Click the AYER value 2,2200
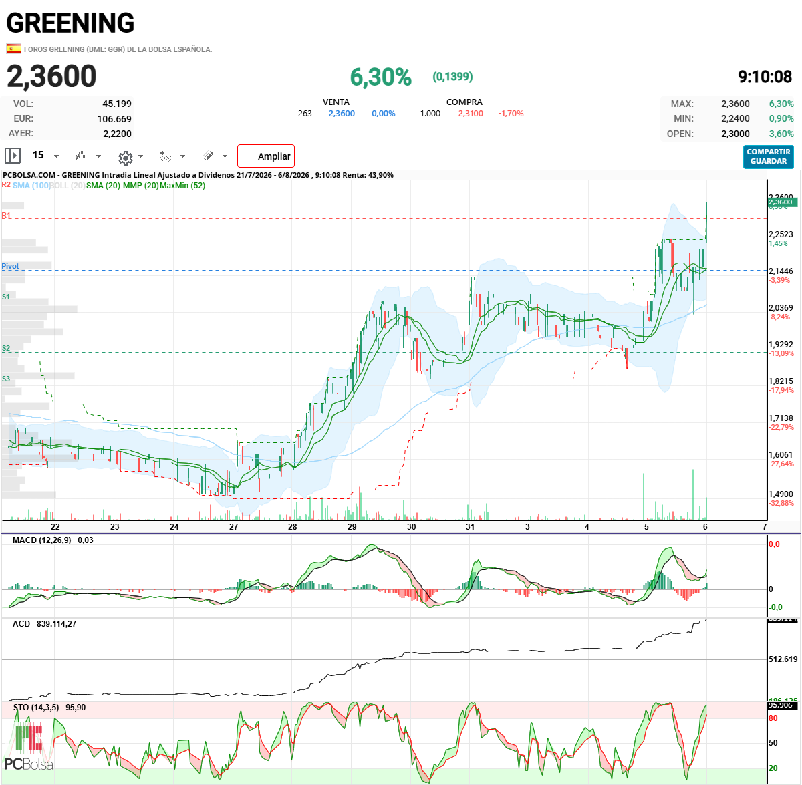 tap(117, 134)
